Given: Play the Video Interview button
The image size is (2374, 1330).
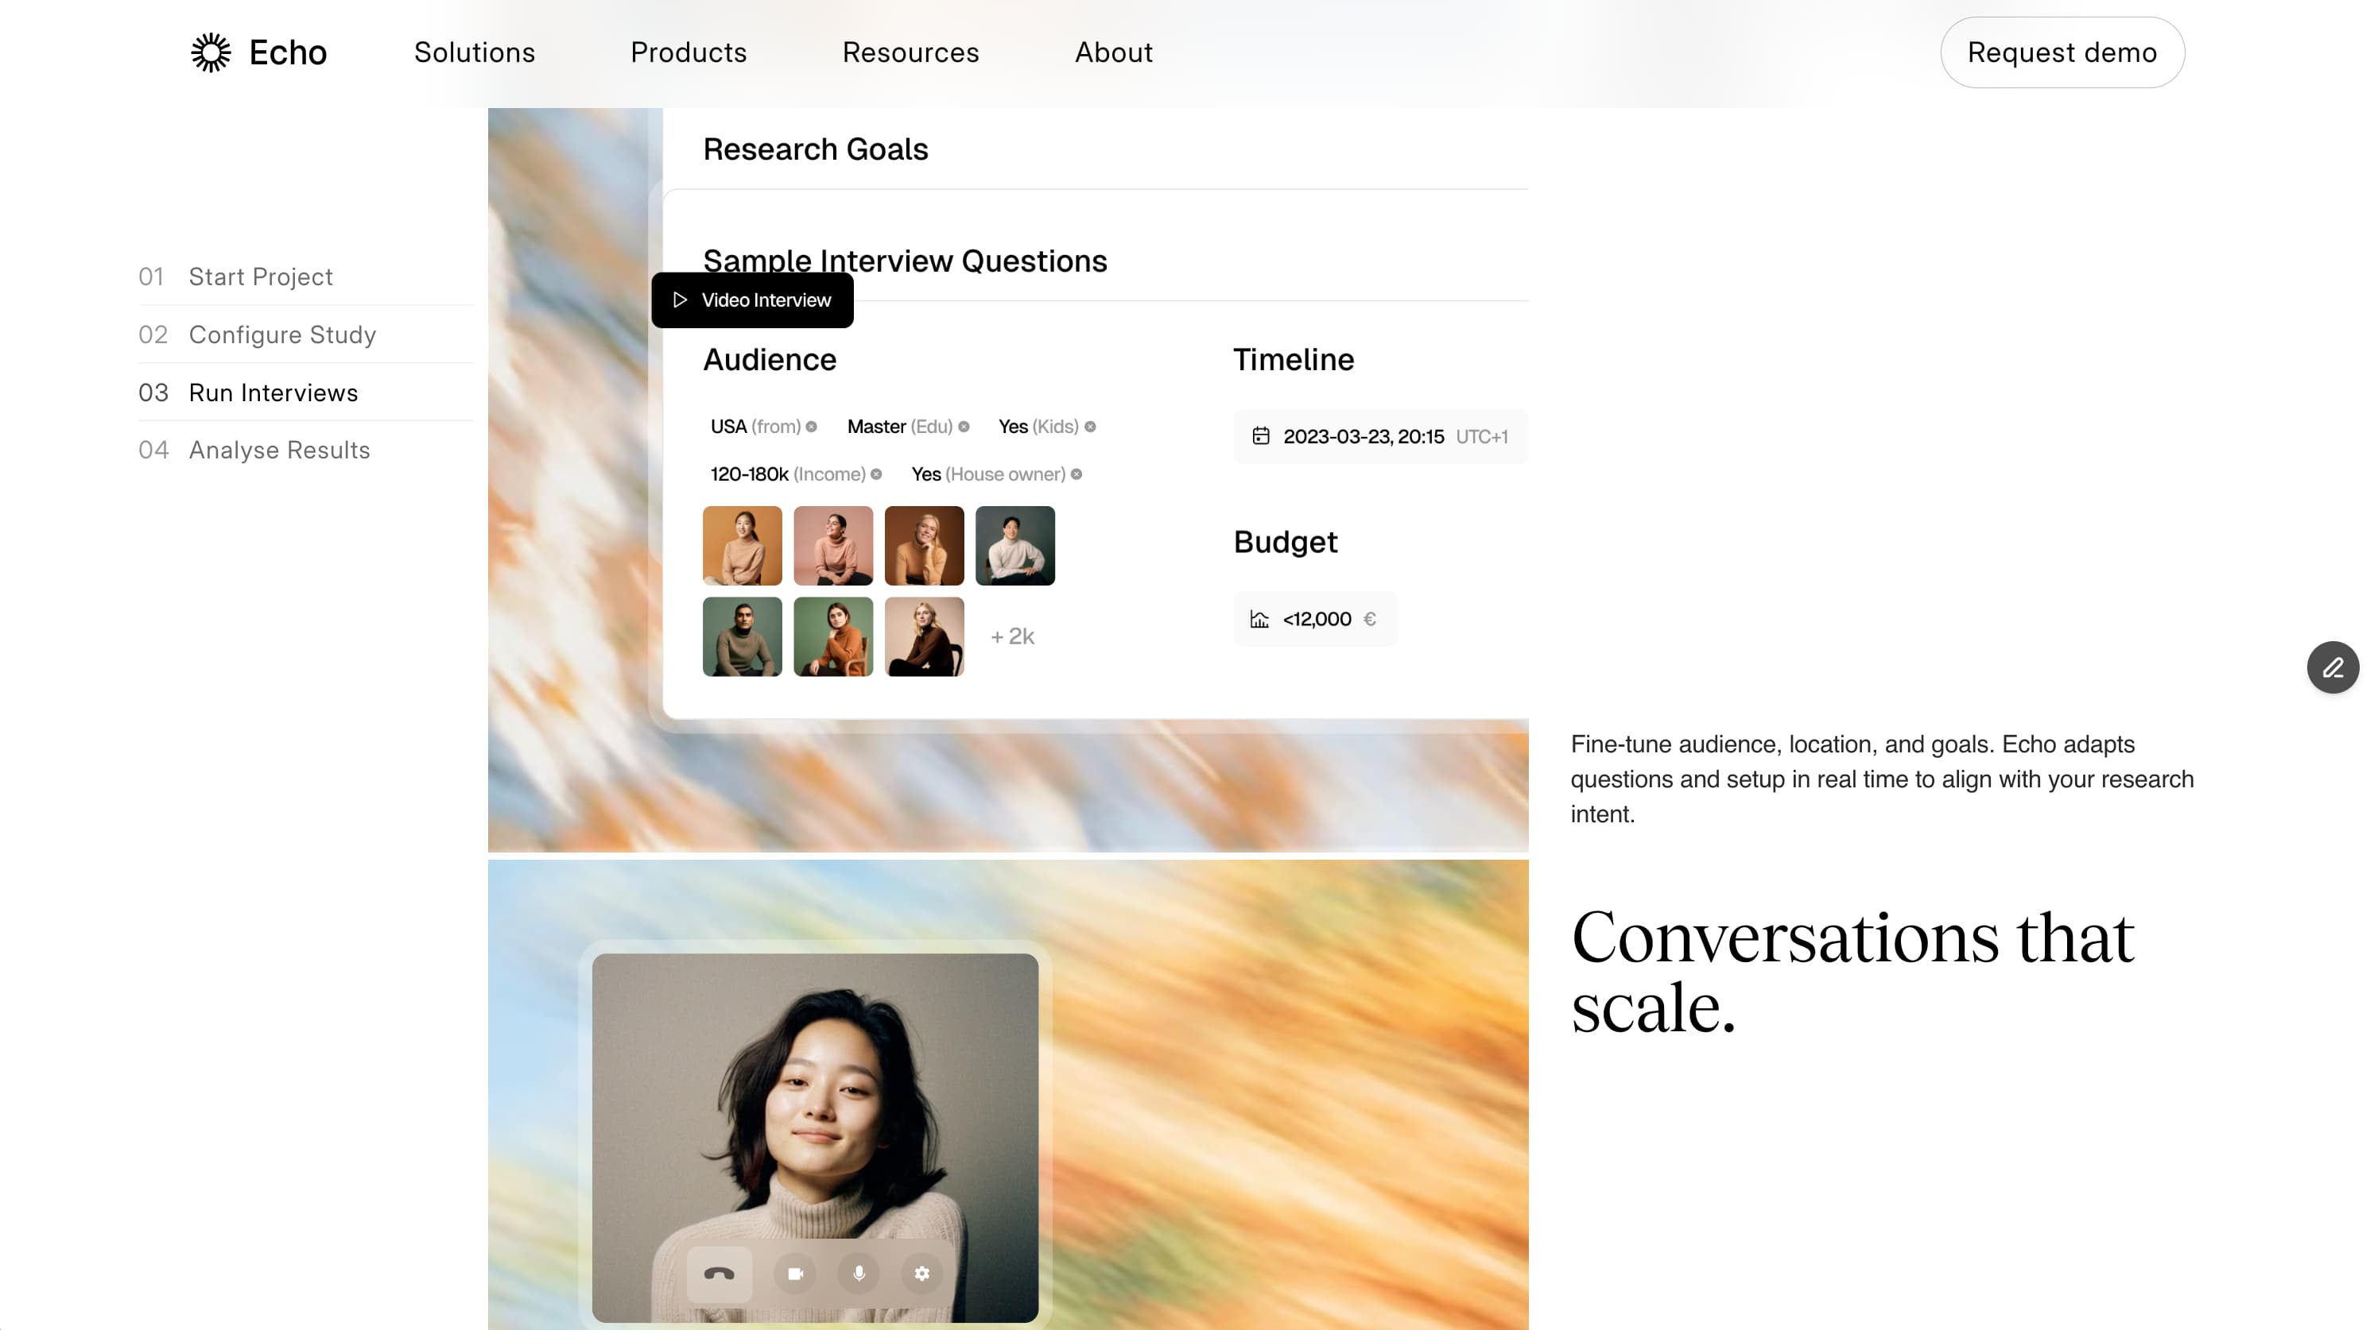Looking at the screenshot, I should coord(752,300).
